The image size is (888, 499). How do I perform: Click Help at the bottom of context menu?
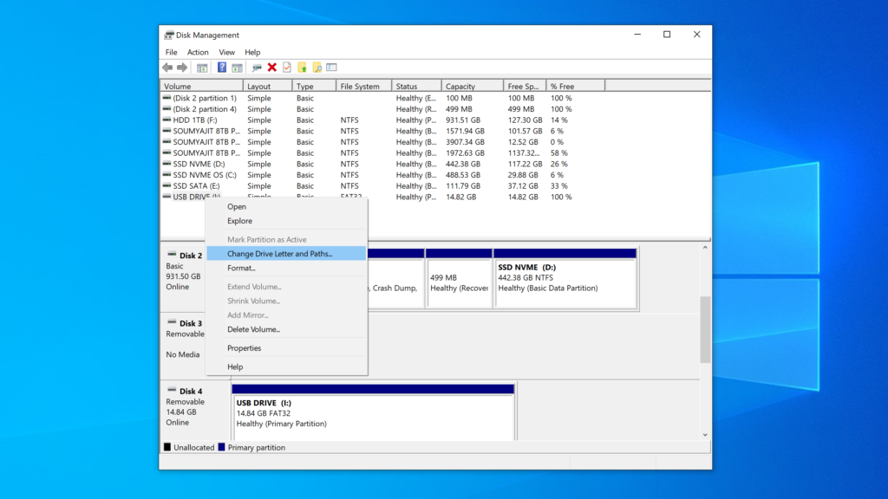pos(286,366)
